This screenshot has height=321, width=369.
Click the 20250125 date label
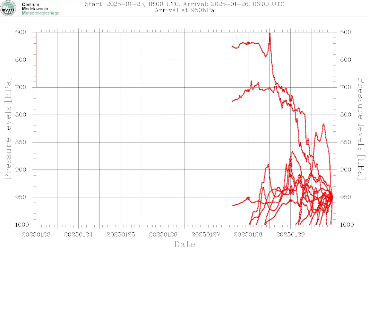click(121, 235)
